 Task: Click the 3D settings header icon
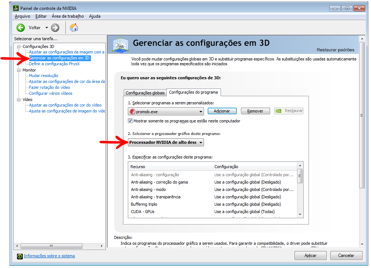121,45
